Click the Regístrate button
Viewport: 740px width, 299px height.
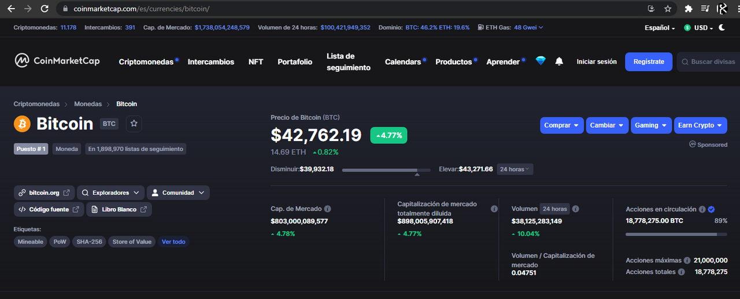649,61
